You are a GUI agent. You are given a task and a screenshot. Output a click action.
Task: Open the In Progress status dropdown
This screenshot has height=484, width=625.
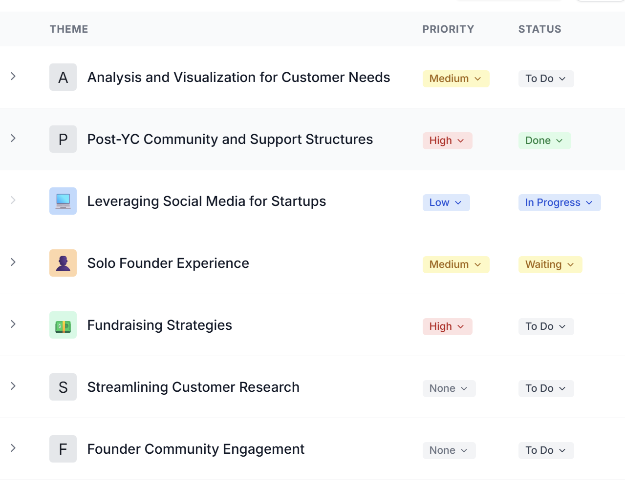pos(559,202)
